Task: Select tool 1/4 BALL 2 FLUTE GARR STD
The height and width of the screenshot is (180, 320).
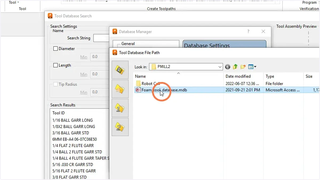Action: [x=77, y=152]
